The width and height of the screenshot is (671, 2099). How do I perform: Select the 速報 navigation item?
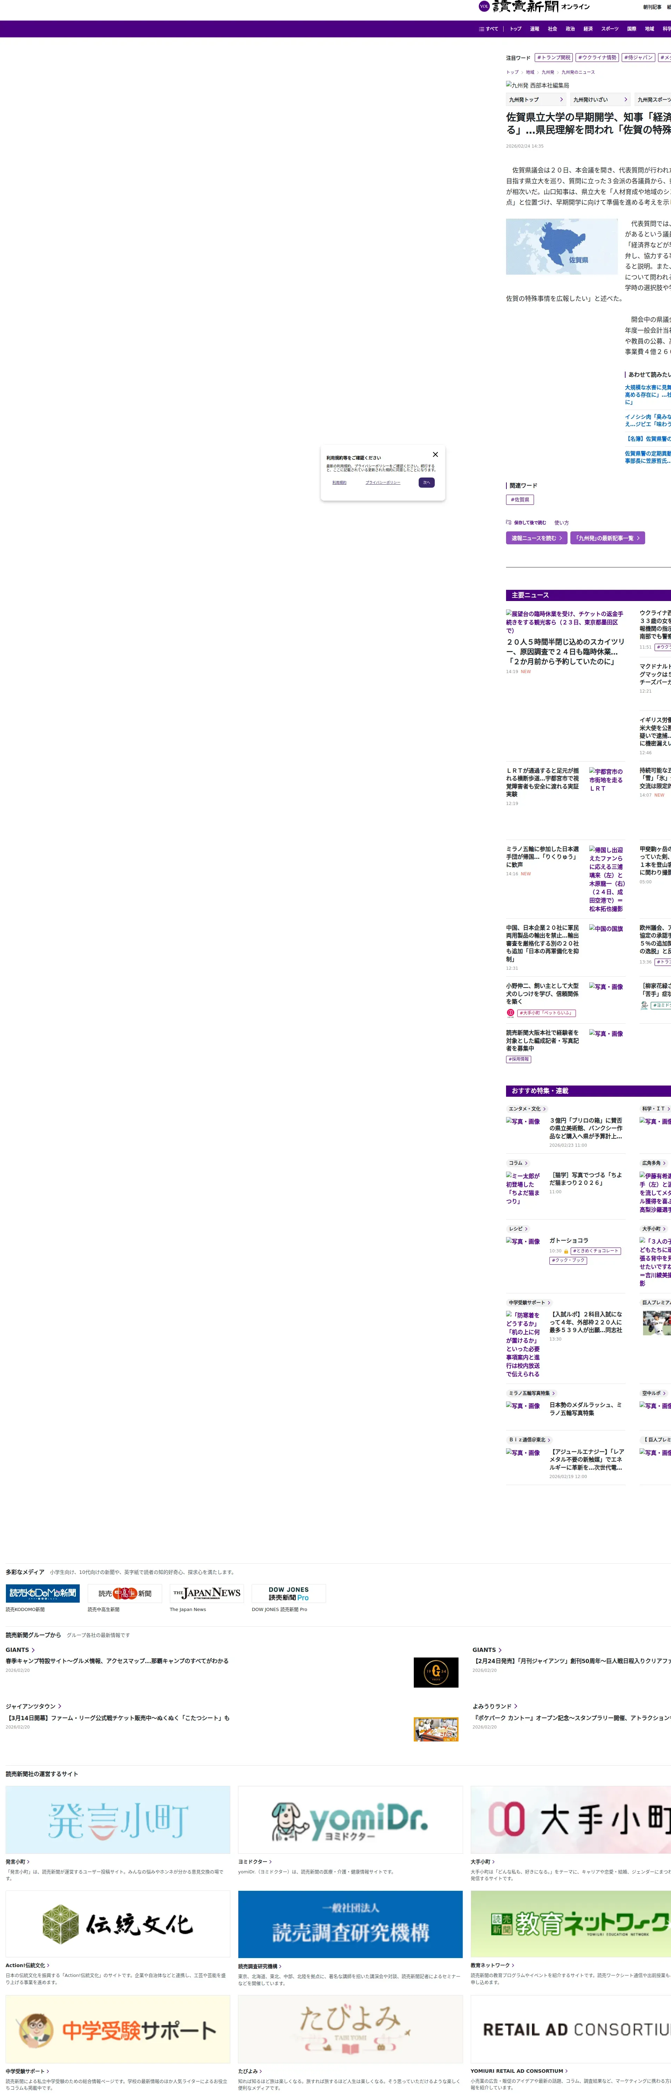[534, 29]
